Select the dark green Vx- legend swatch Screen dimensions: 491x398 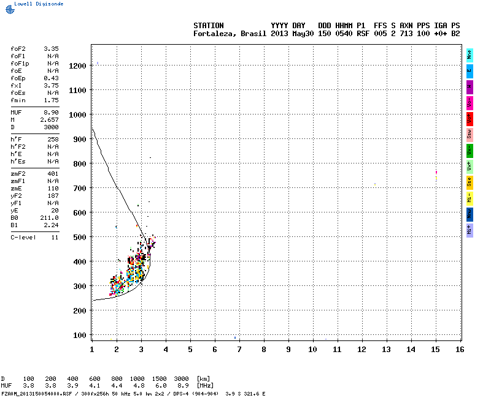click(470, 151)
